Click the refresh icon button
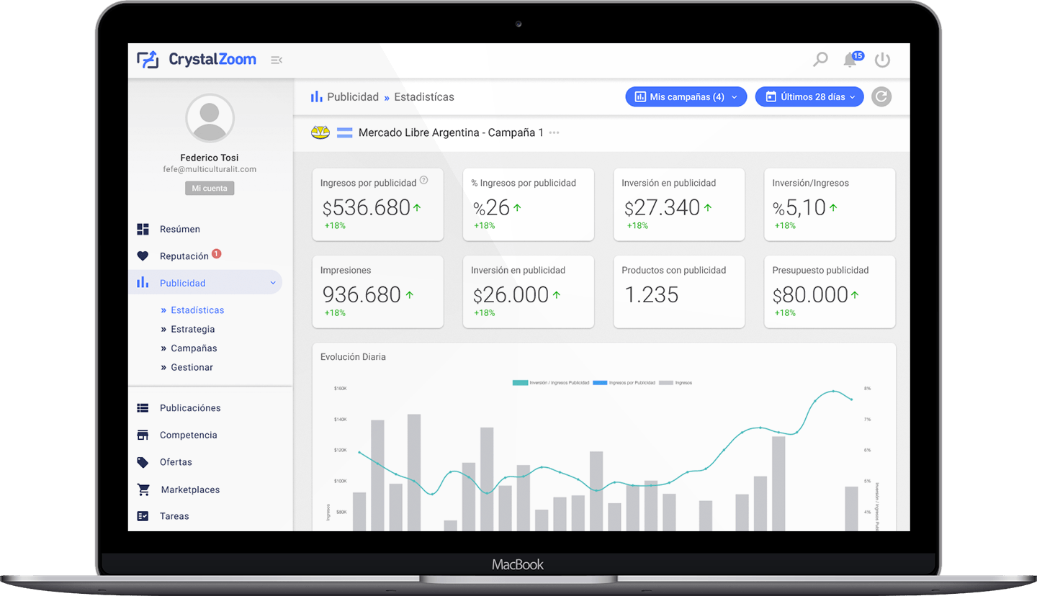This screenshot has width=1037, height=596. [881, 96]
